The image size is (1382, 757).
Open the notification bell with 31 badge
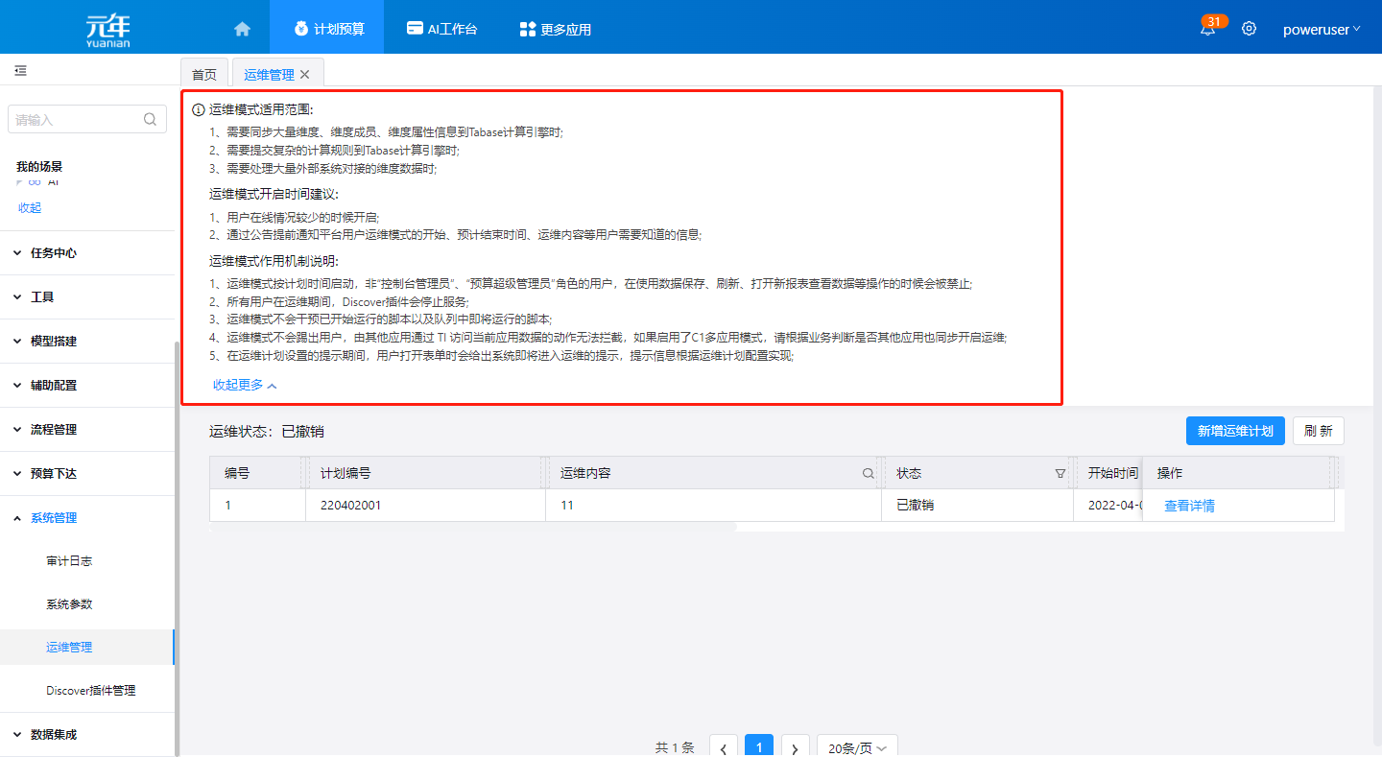(x=1207, y=29)
